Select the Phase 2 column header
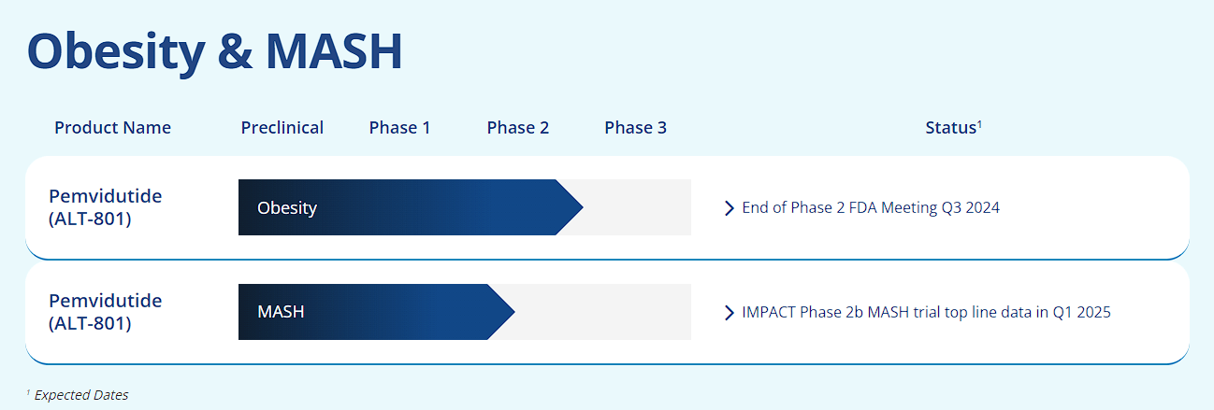 [x=517, y=128]
